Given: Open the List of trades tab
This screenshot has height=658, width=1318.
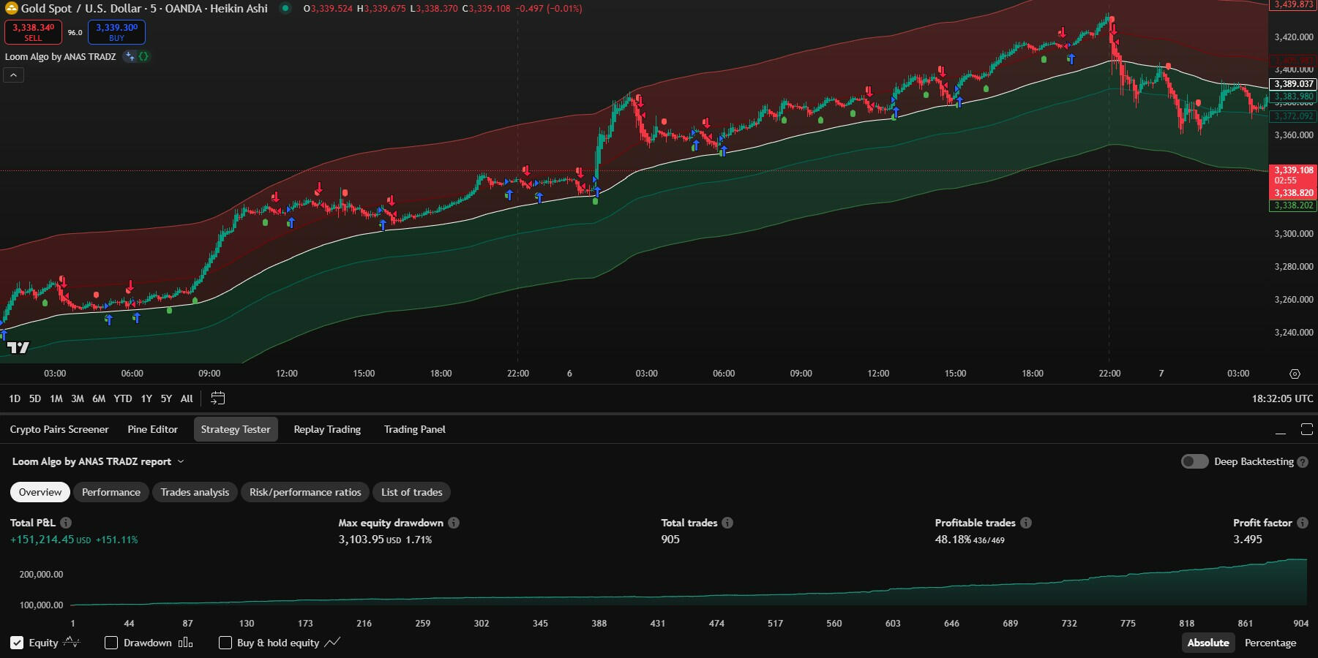Looking at the screenshot, I should 411,492.
